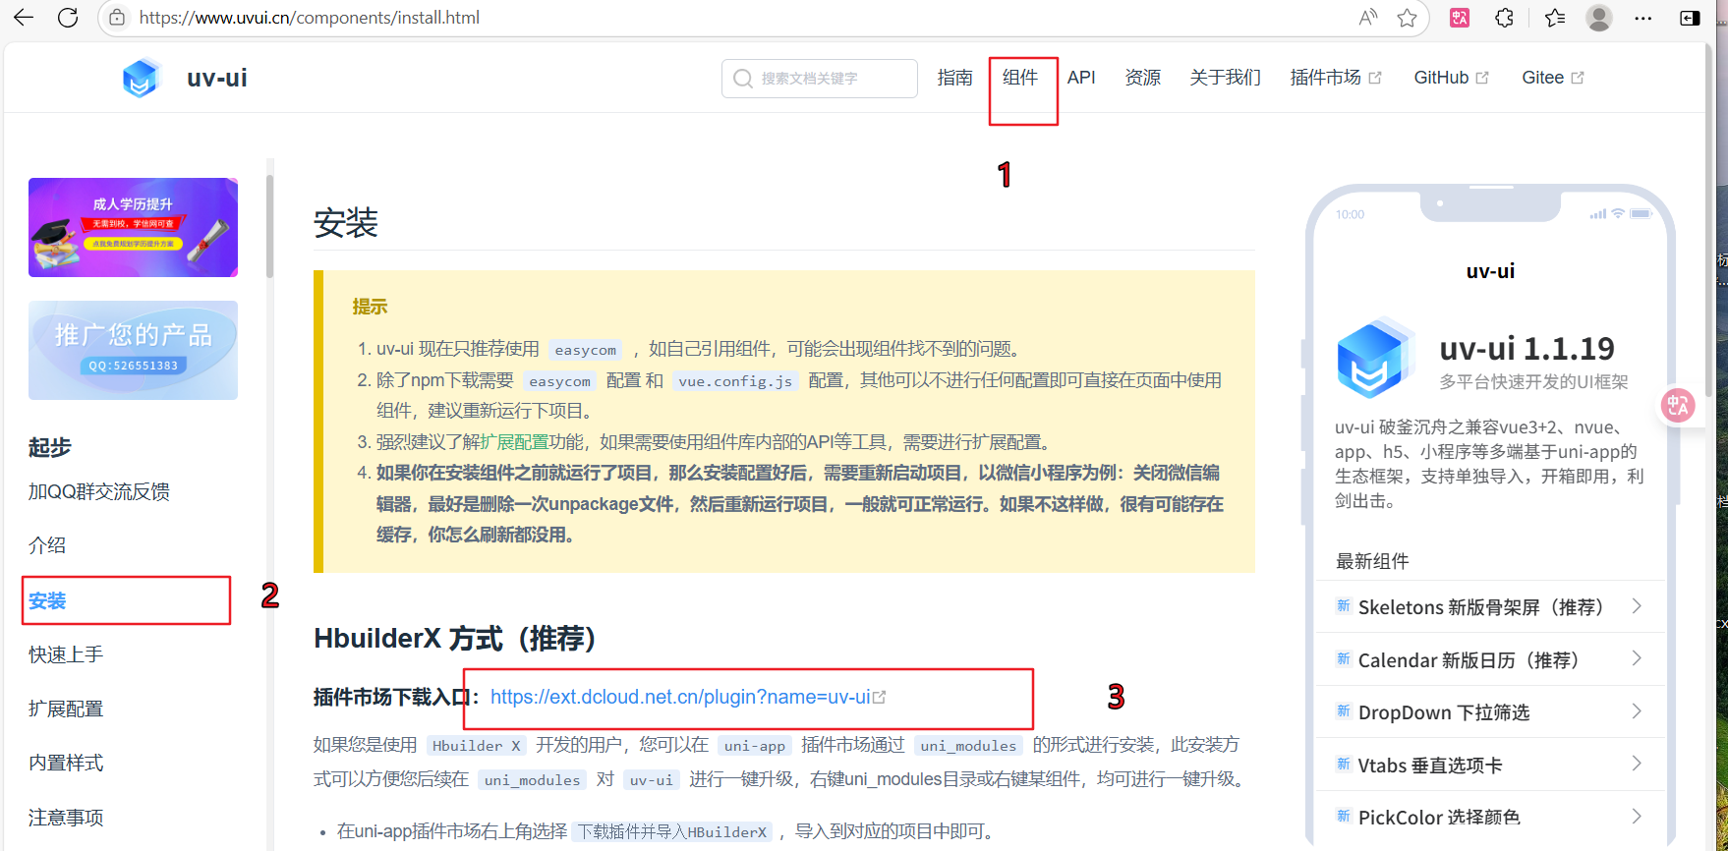Click the address bar URL
This screenshot has height=851, width=1728.
point(310,18)
